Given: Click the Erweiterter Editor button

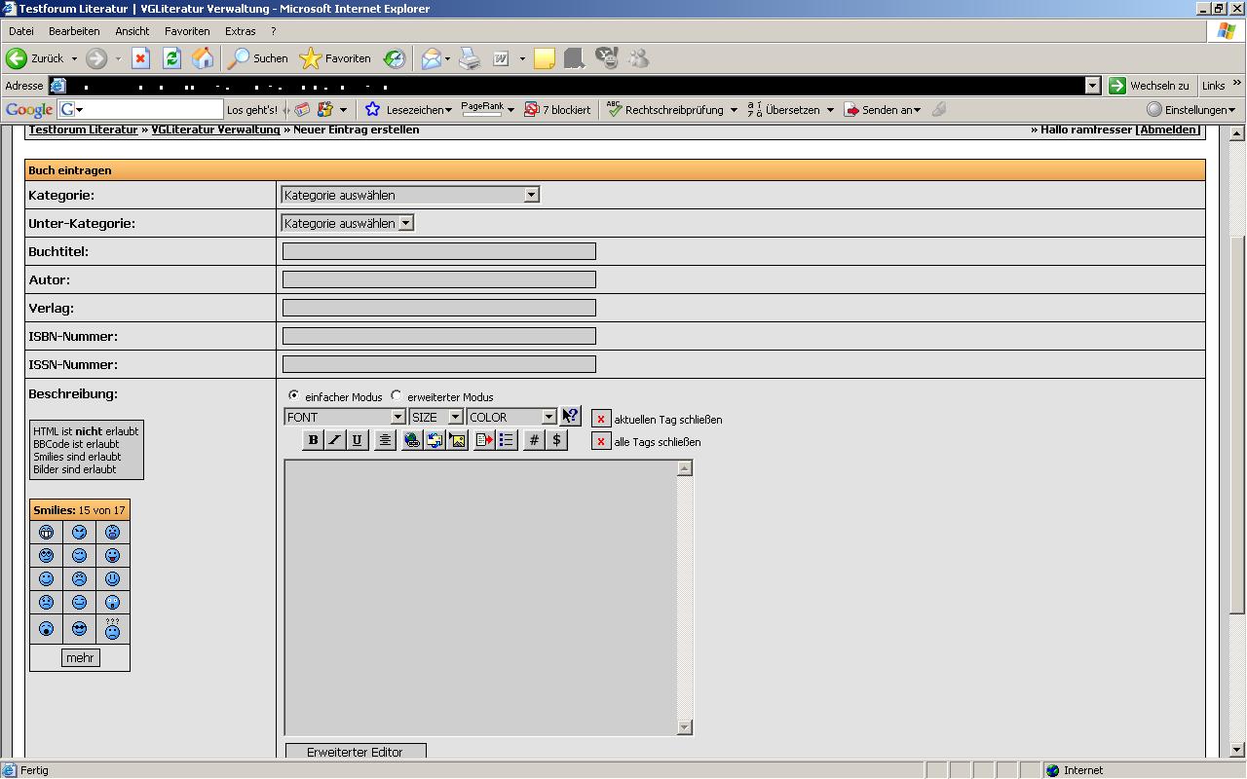Looking at the screenshot, I should tap(356, 752).
